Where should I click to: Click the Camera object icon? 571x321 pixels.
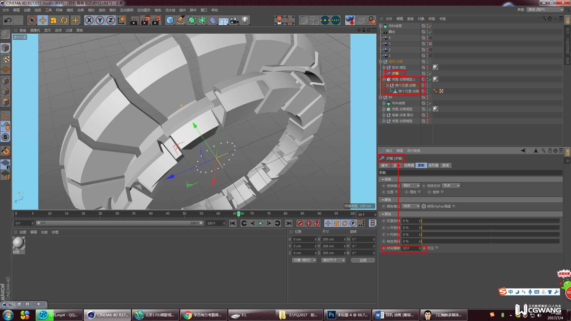[234, 21]
